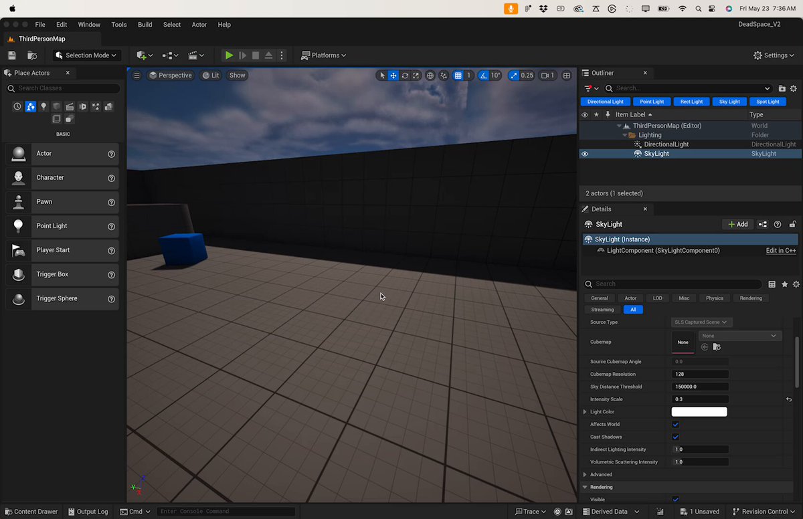Image resolution: width=803 pixels, height=519 pixels.
Task: Toggle the Details panel lock icon
Action: pos(793,225)
